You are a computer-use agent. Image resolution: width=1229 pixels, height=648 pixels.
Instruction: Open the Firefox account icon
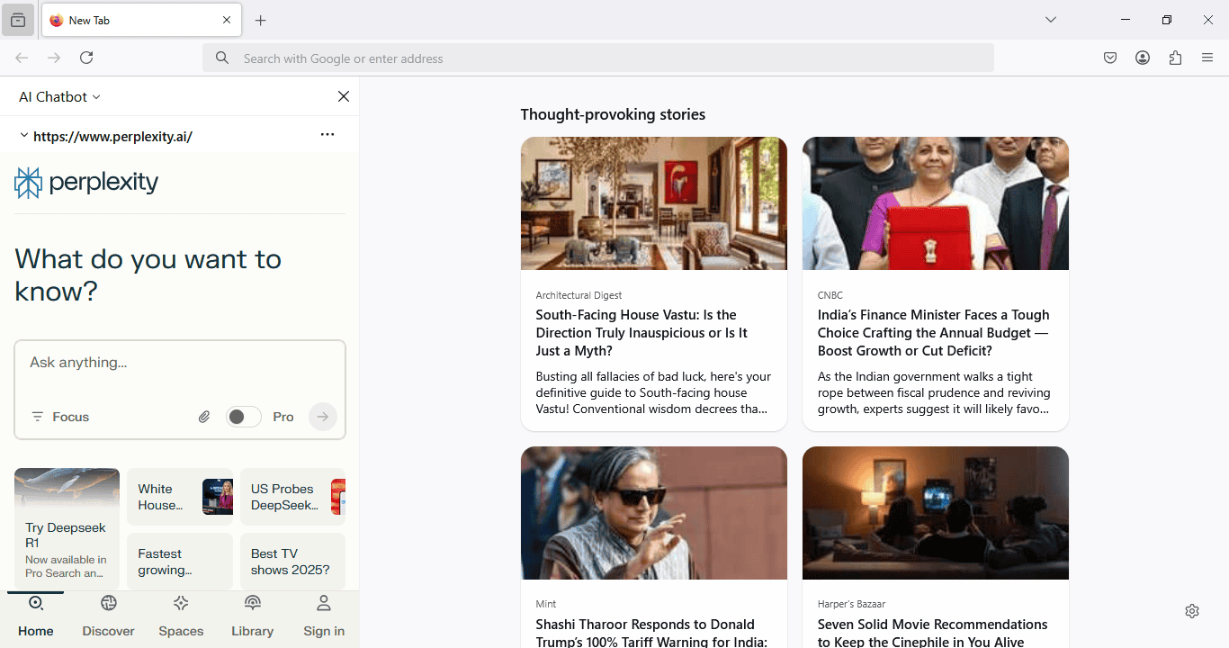pyautogui.click(x=1143, y=58)
